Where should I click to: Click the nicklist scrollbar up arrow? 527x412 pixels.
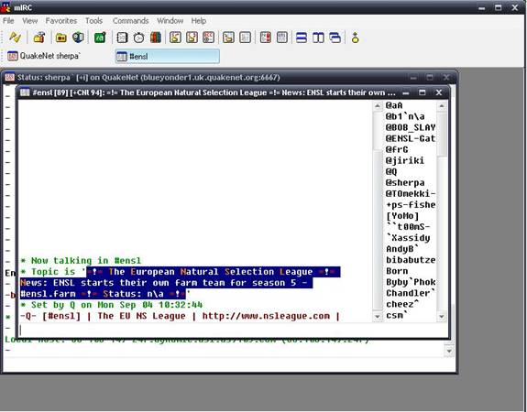click(442, 106)
